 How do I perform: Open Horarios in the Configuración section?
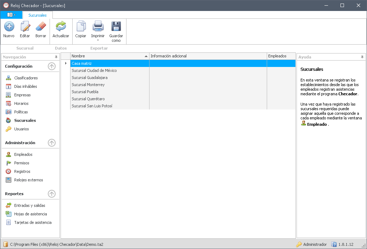point(21,103)
